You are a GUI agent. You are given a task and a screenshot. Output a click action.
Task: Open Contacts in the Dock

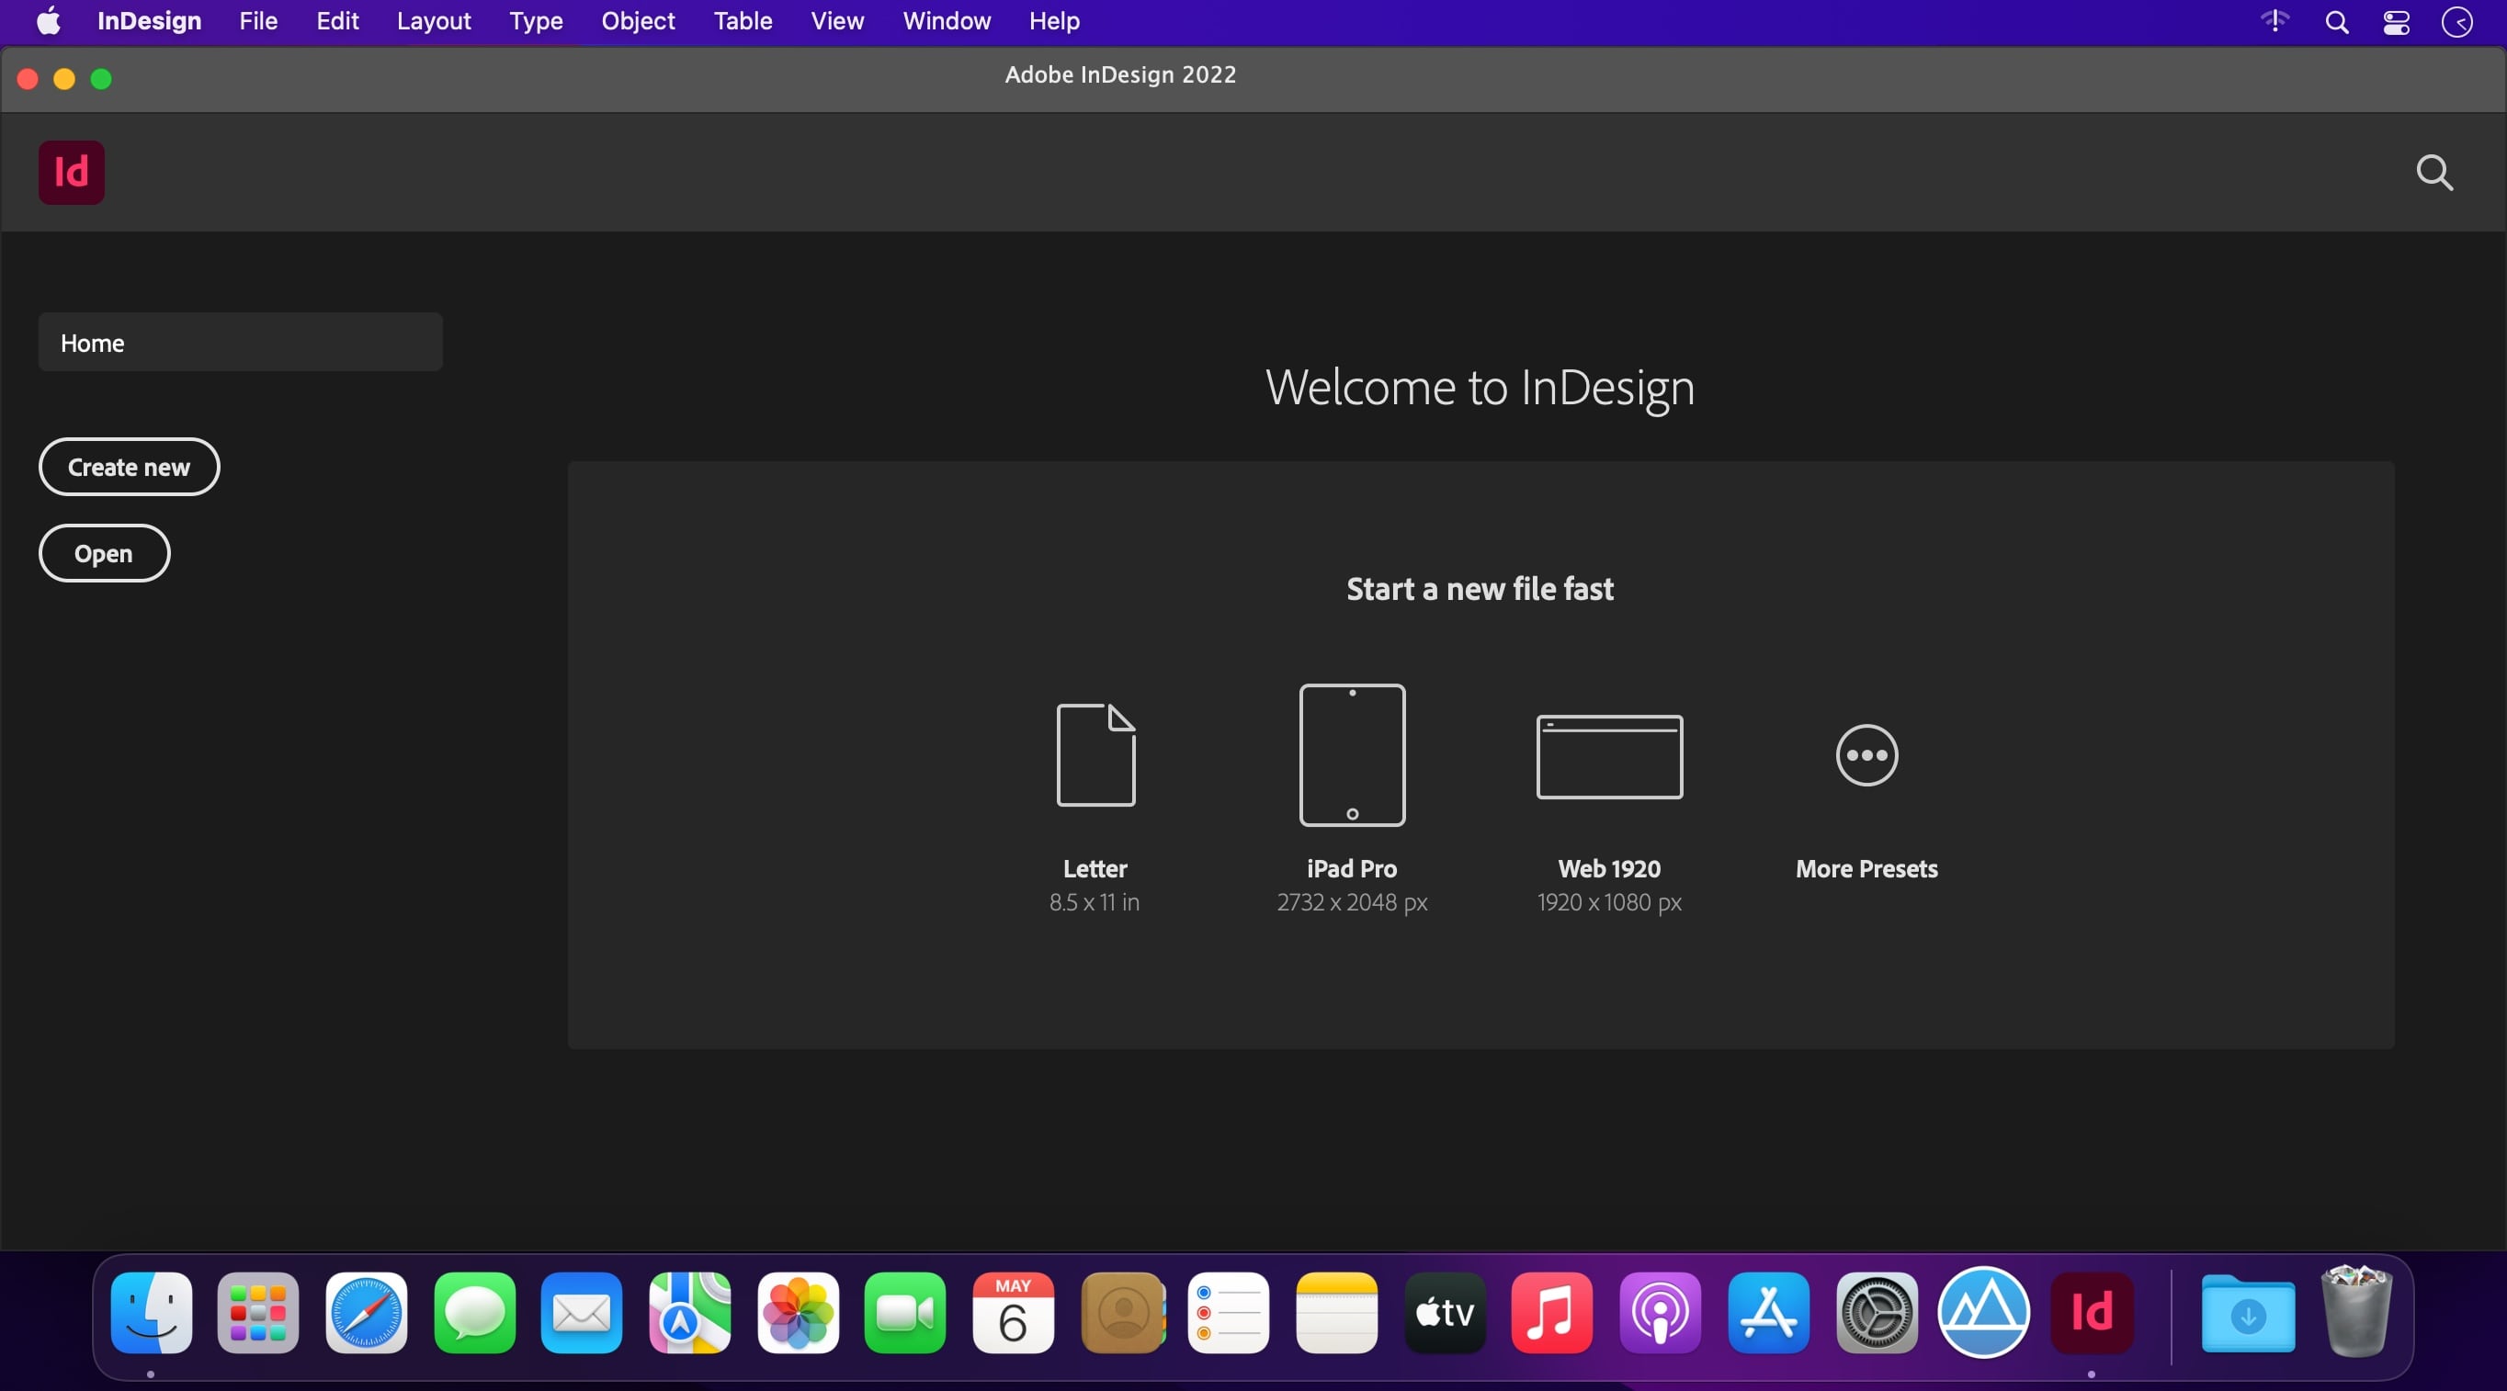pyautogui.click(x=1122, y=1312)
